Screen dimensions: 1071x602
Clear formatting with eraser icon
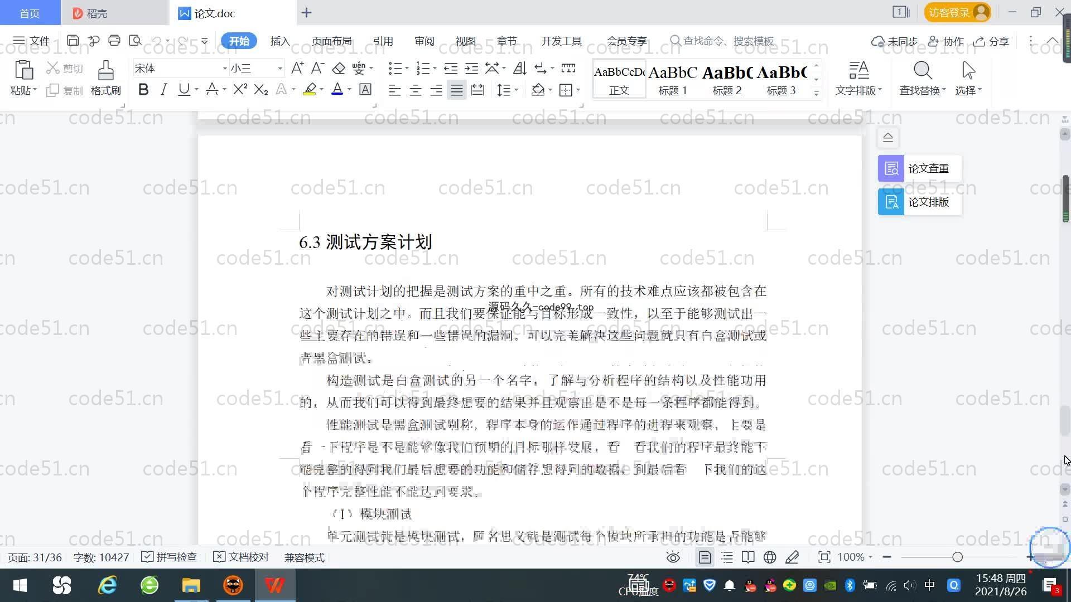339,69
